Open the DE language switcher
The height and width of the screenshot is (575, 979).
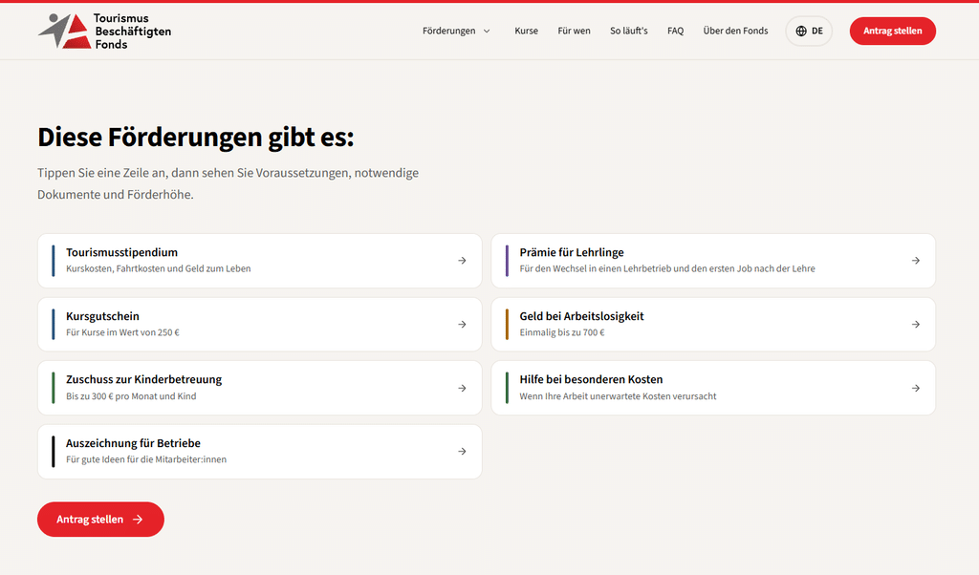[809, 32]
